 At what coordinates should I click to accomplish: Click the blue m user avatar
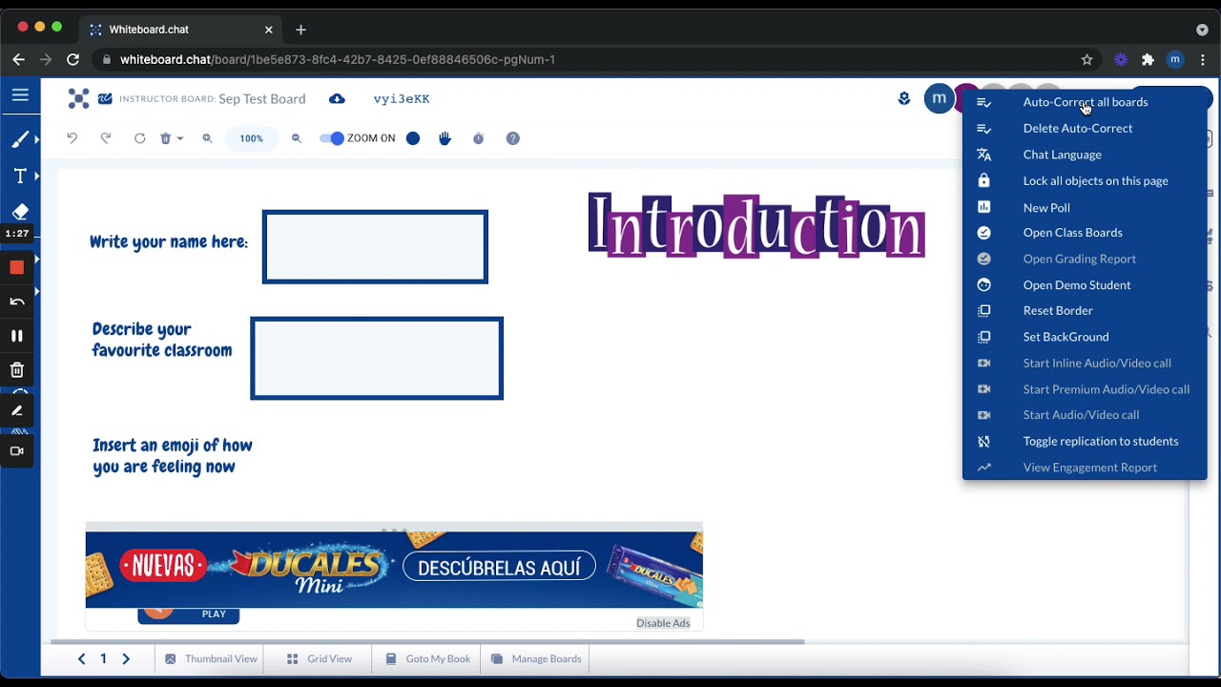[940, 98]
